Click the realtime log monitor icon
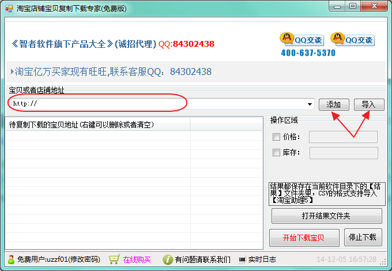This screenshot has width=392, height=271. pos(242,259)
